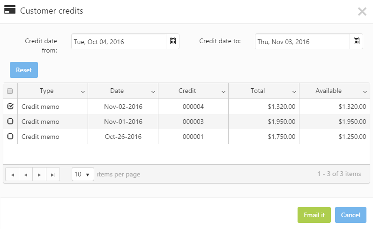
Task: Open the items per page dropdown
Action: (83, 174)
